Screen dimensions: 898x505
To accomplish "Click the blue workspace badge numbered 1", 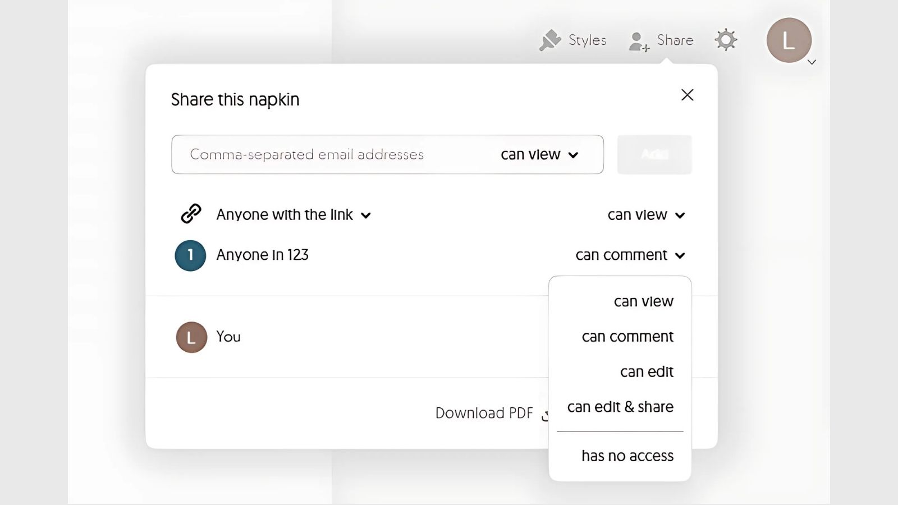I will (x=190, y=255).
